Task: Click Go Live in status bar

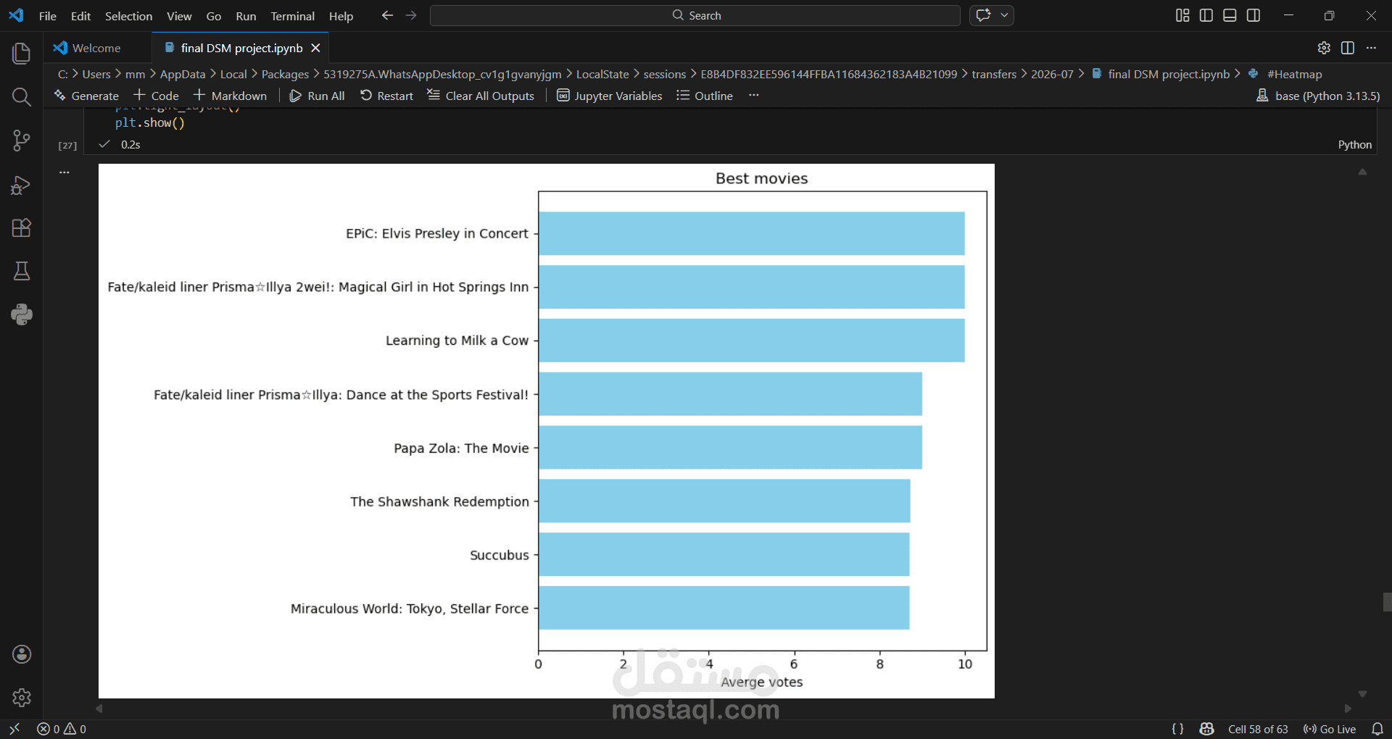Action: [x=1330, y=729]
